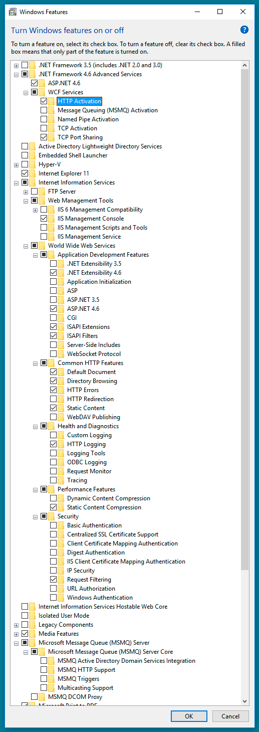This screenshot has width=259, height=732.
Task: Click the folder icon beside Internet Information Services Hostable Web Core
Action: (33, 607)
